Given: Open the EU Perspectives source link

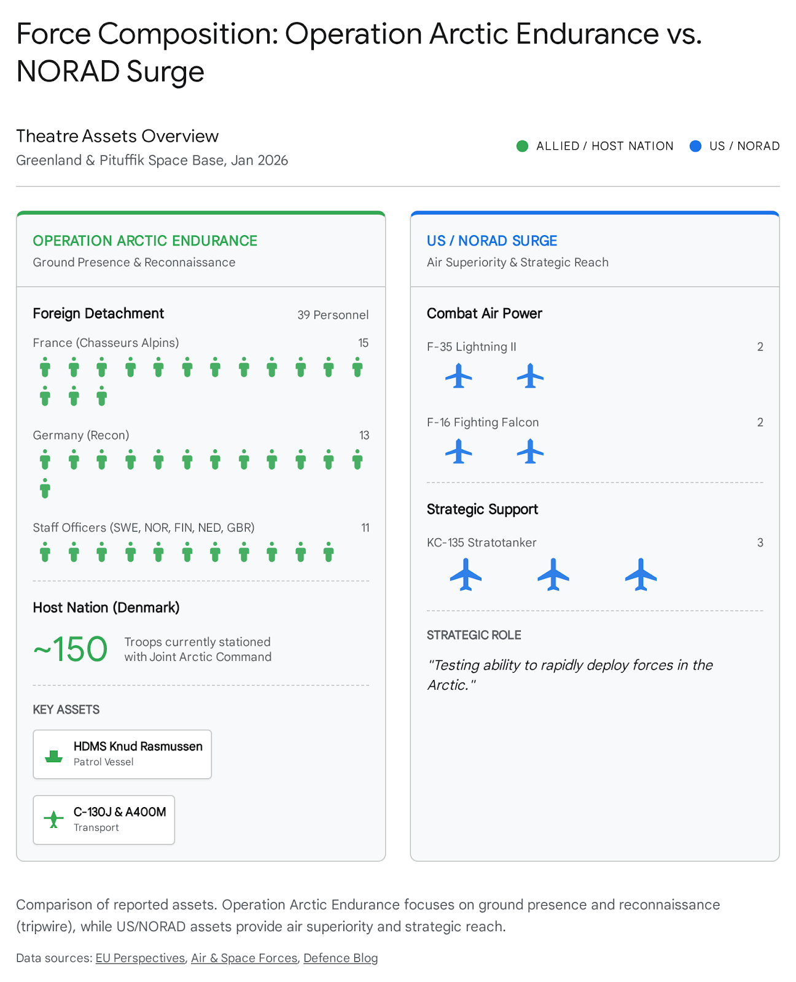Looking at the screenshot, I should pos(140,958).
